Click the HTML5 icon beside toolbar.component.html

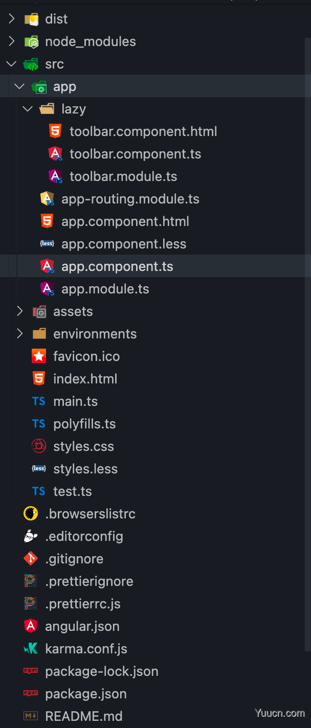55,131
